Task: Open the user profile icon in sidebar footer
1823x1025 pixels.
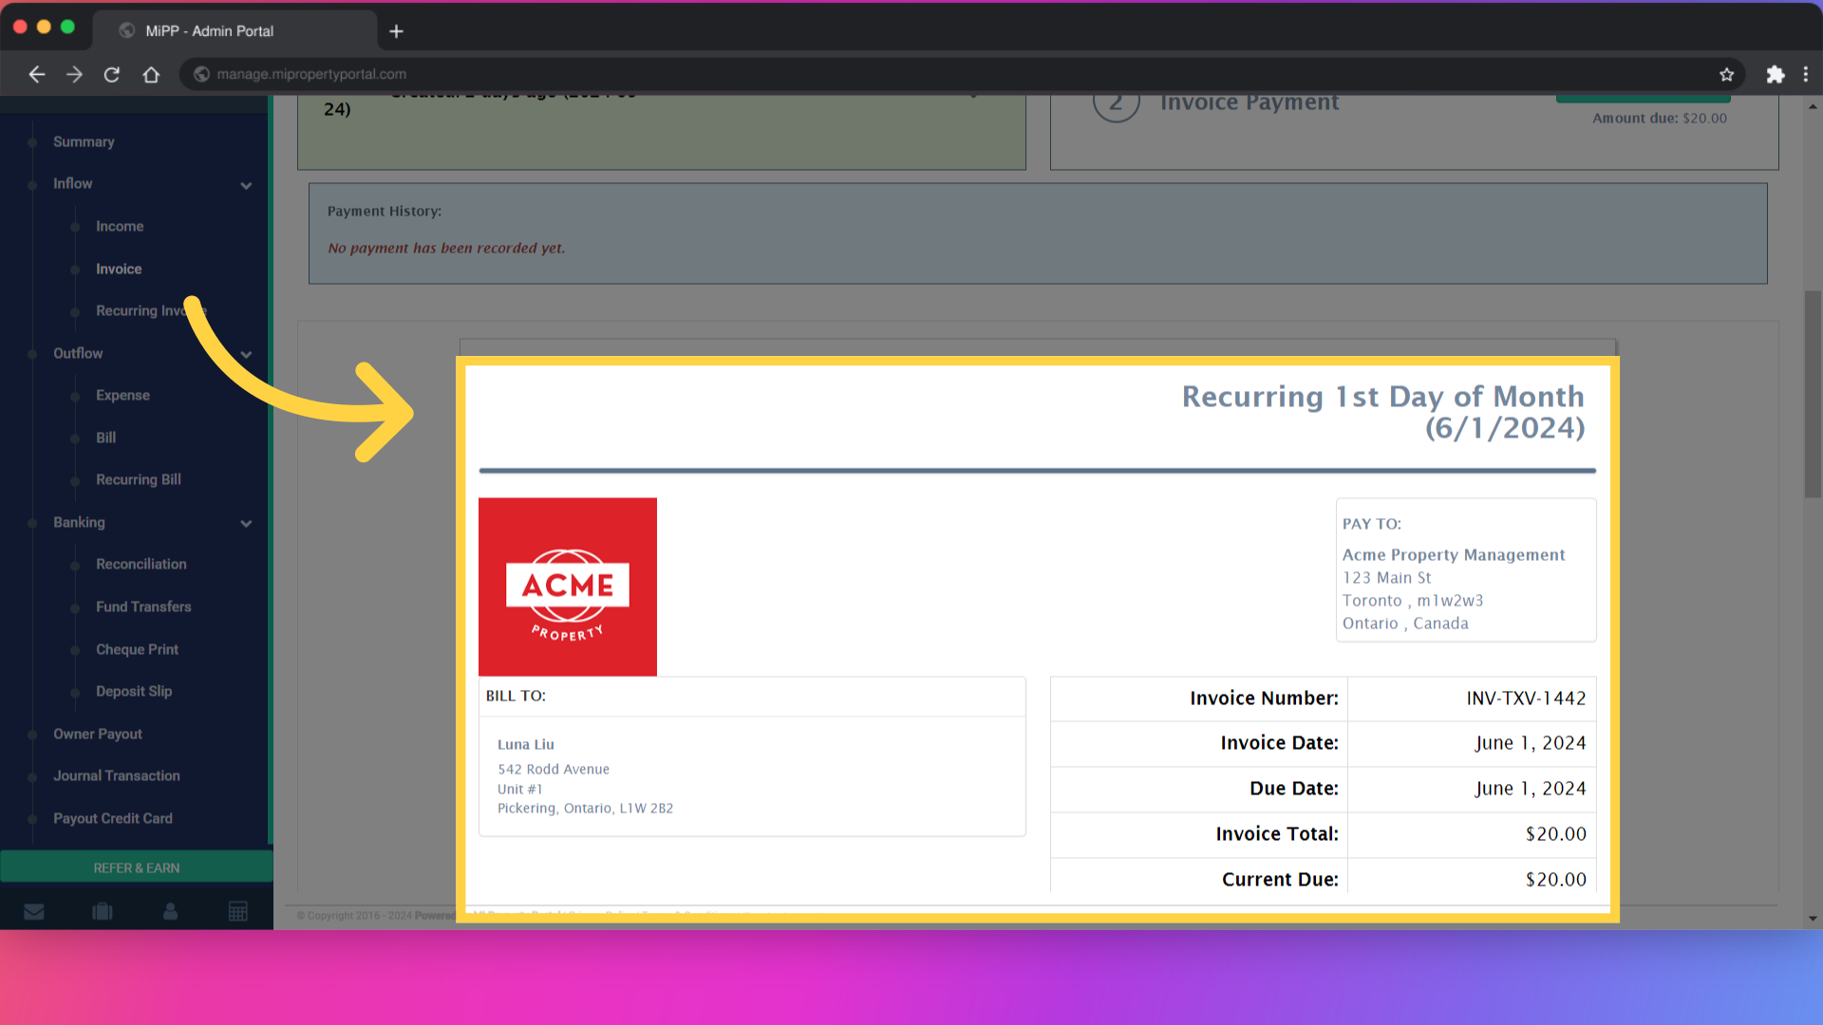Action: click(170, 911)
